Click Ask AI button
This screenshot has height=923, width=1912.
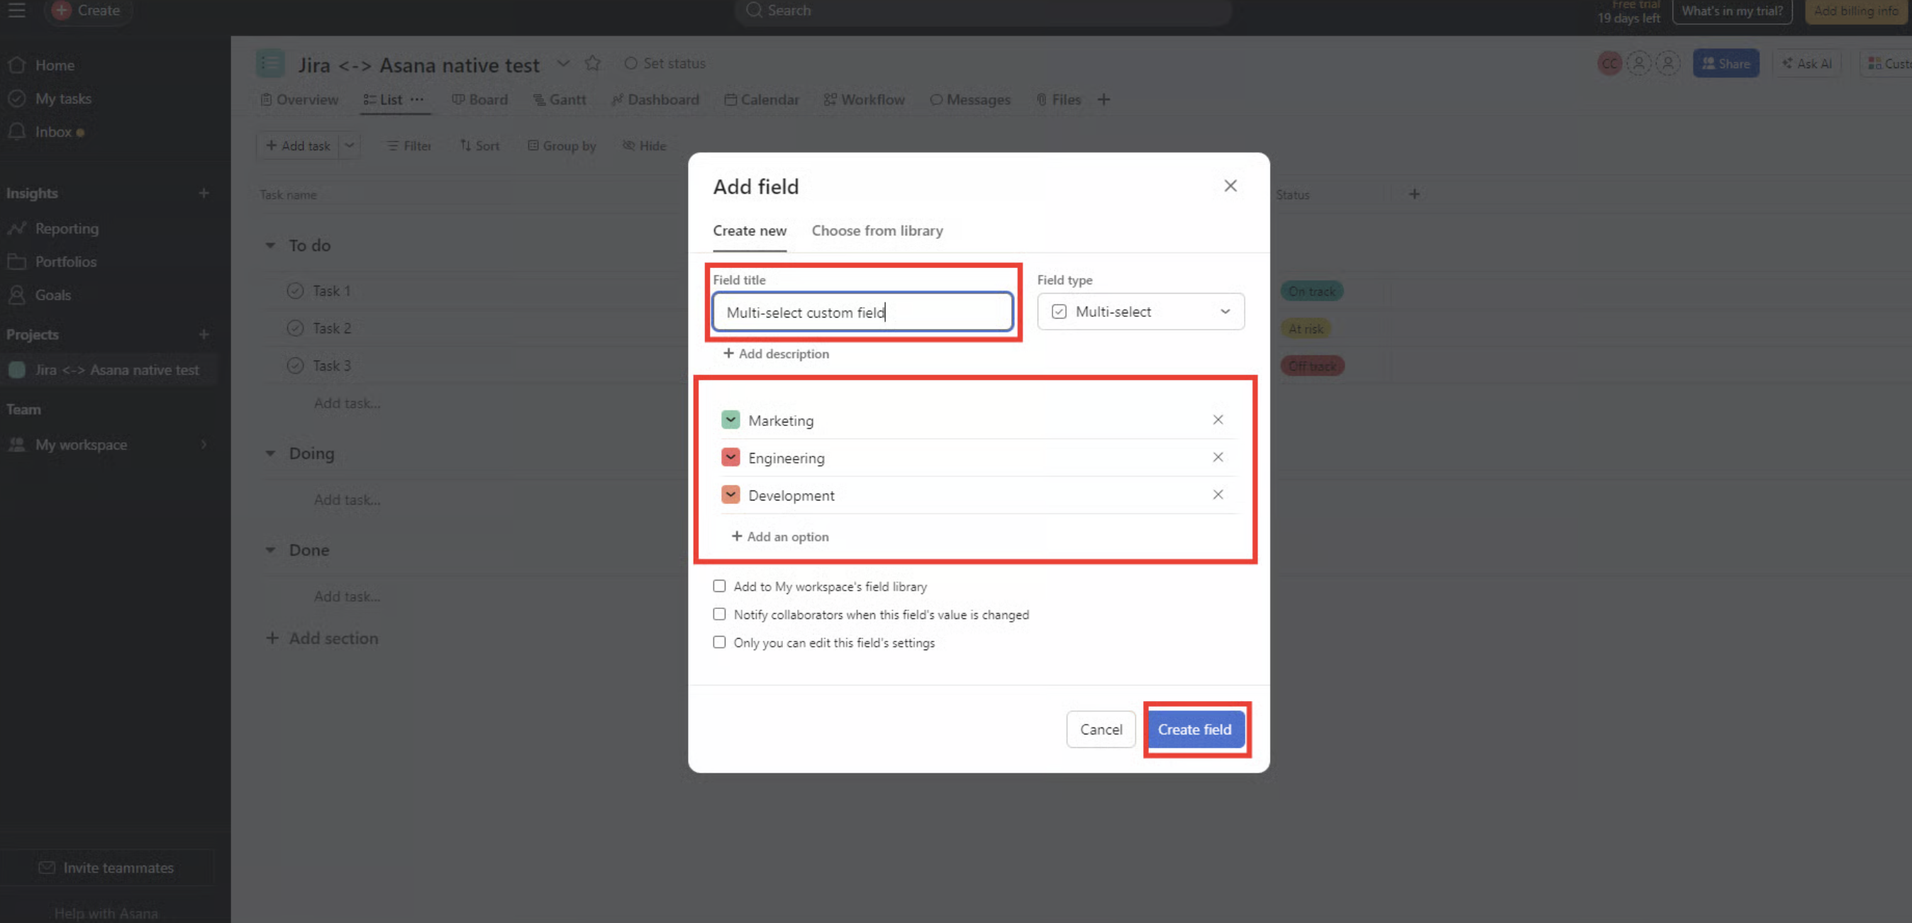coord(1806,64)
